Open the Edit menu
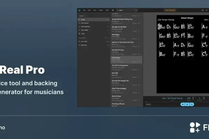209x139 pixels. [x=89, y=10]
